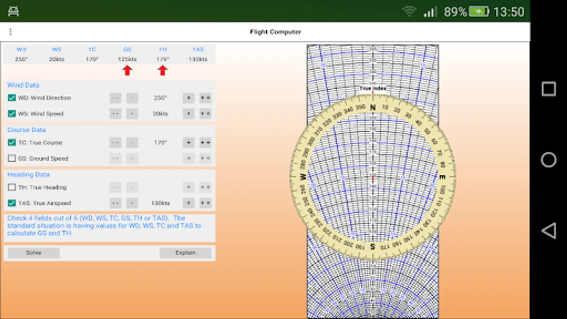The width and height of the screenshot is (567, 319).
Task: Increase True Airspeed by large step (++)
Action: (x=206, y=203)
